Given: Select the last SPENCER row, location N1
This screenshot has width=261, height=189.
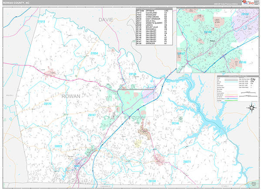Looking at the screenshot, I should coord(154,43).
